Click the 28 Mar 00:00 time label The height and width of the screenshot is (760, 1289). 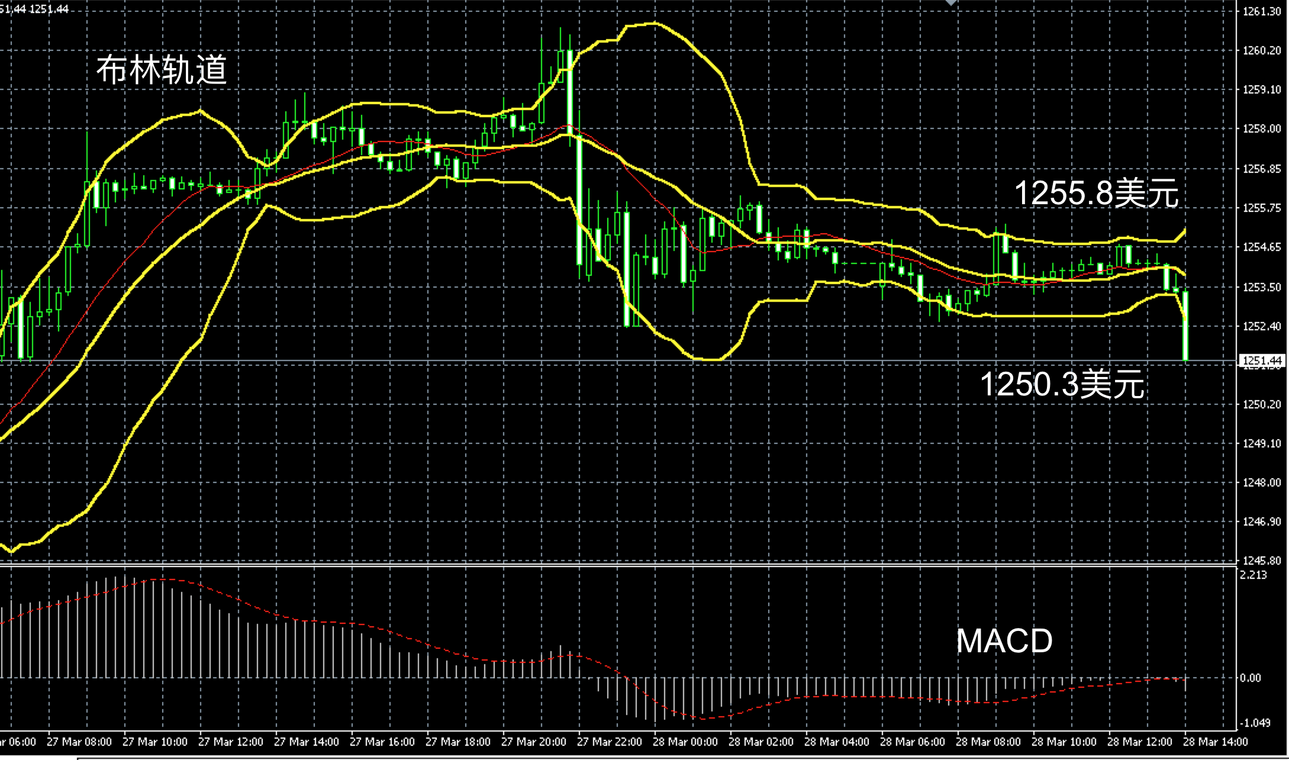(685, 742)
